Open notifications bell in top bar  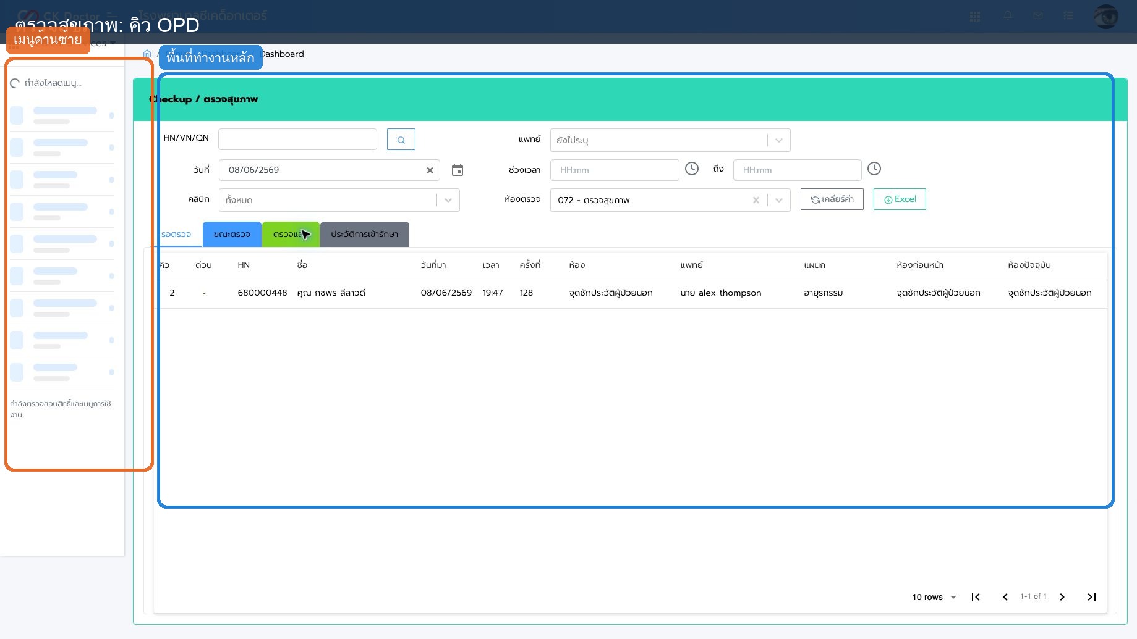click(x=1008, y=15)
